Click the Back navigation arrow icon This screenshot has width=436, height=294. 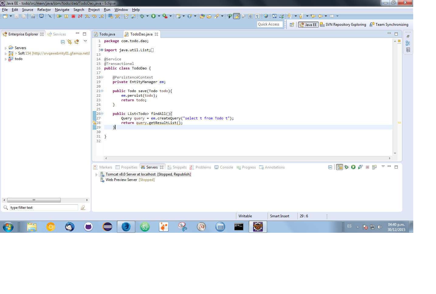pos(320,16)
